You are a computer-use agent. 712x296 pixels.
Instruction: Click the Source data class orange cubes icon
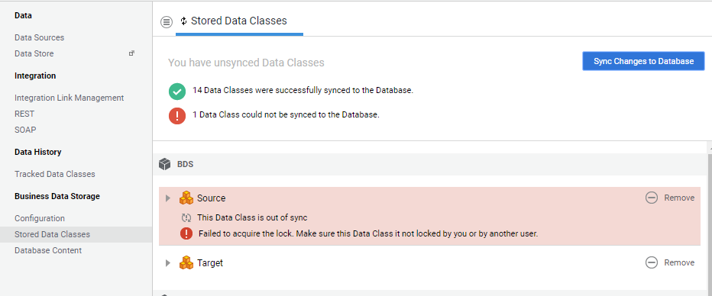click(186, 198)
